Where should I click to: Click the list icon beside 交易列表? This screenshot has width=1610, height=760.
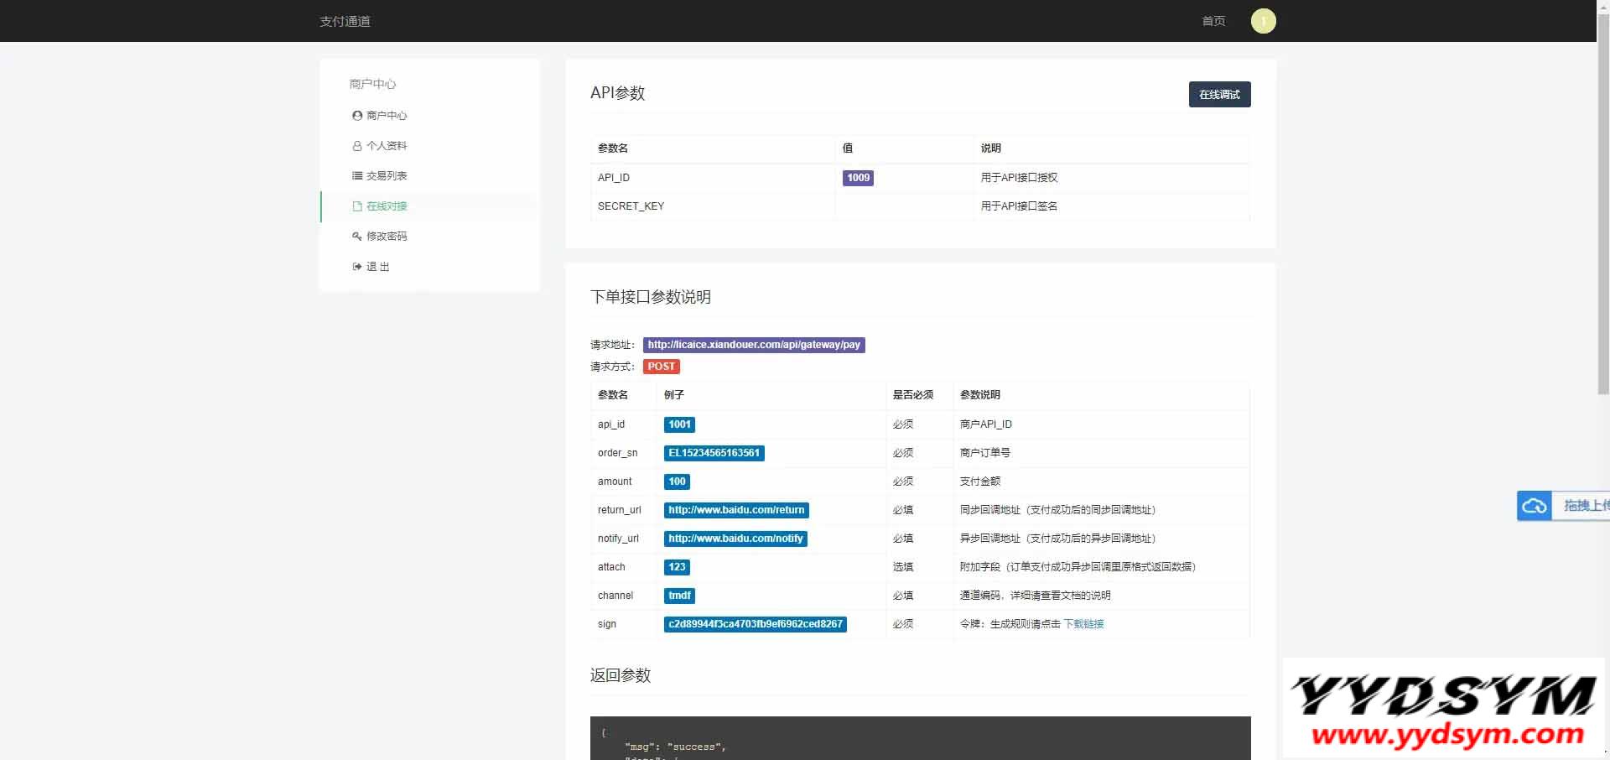pyautogui.click(x=357, y=176)
